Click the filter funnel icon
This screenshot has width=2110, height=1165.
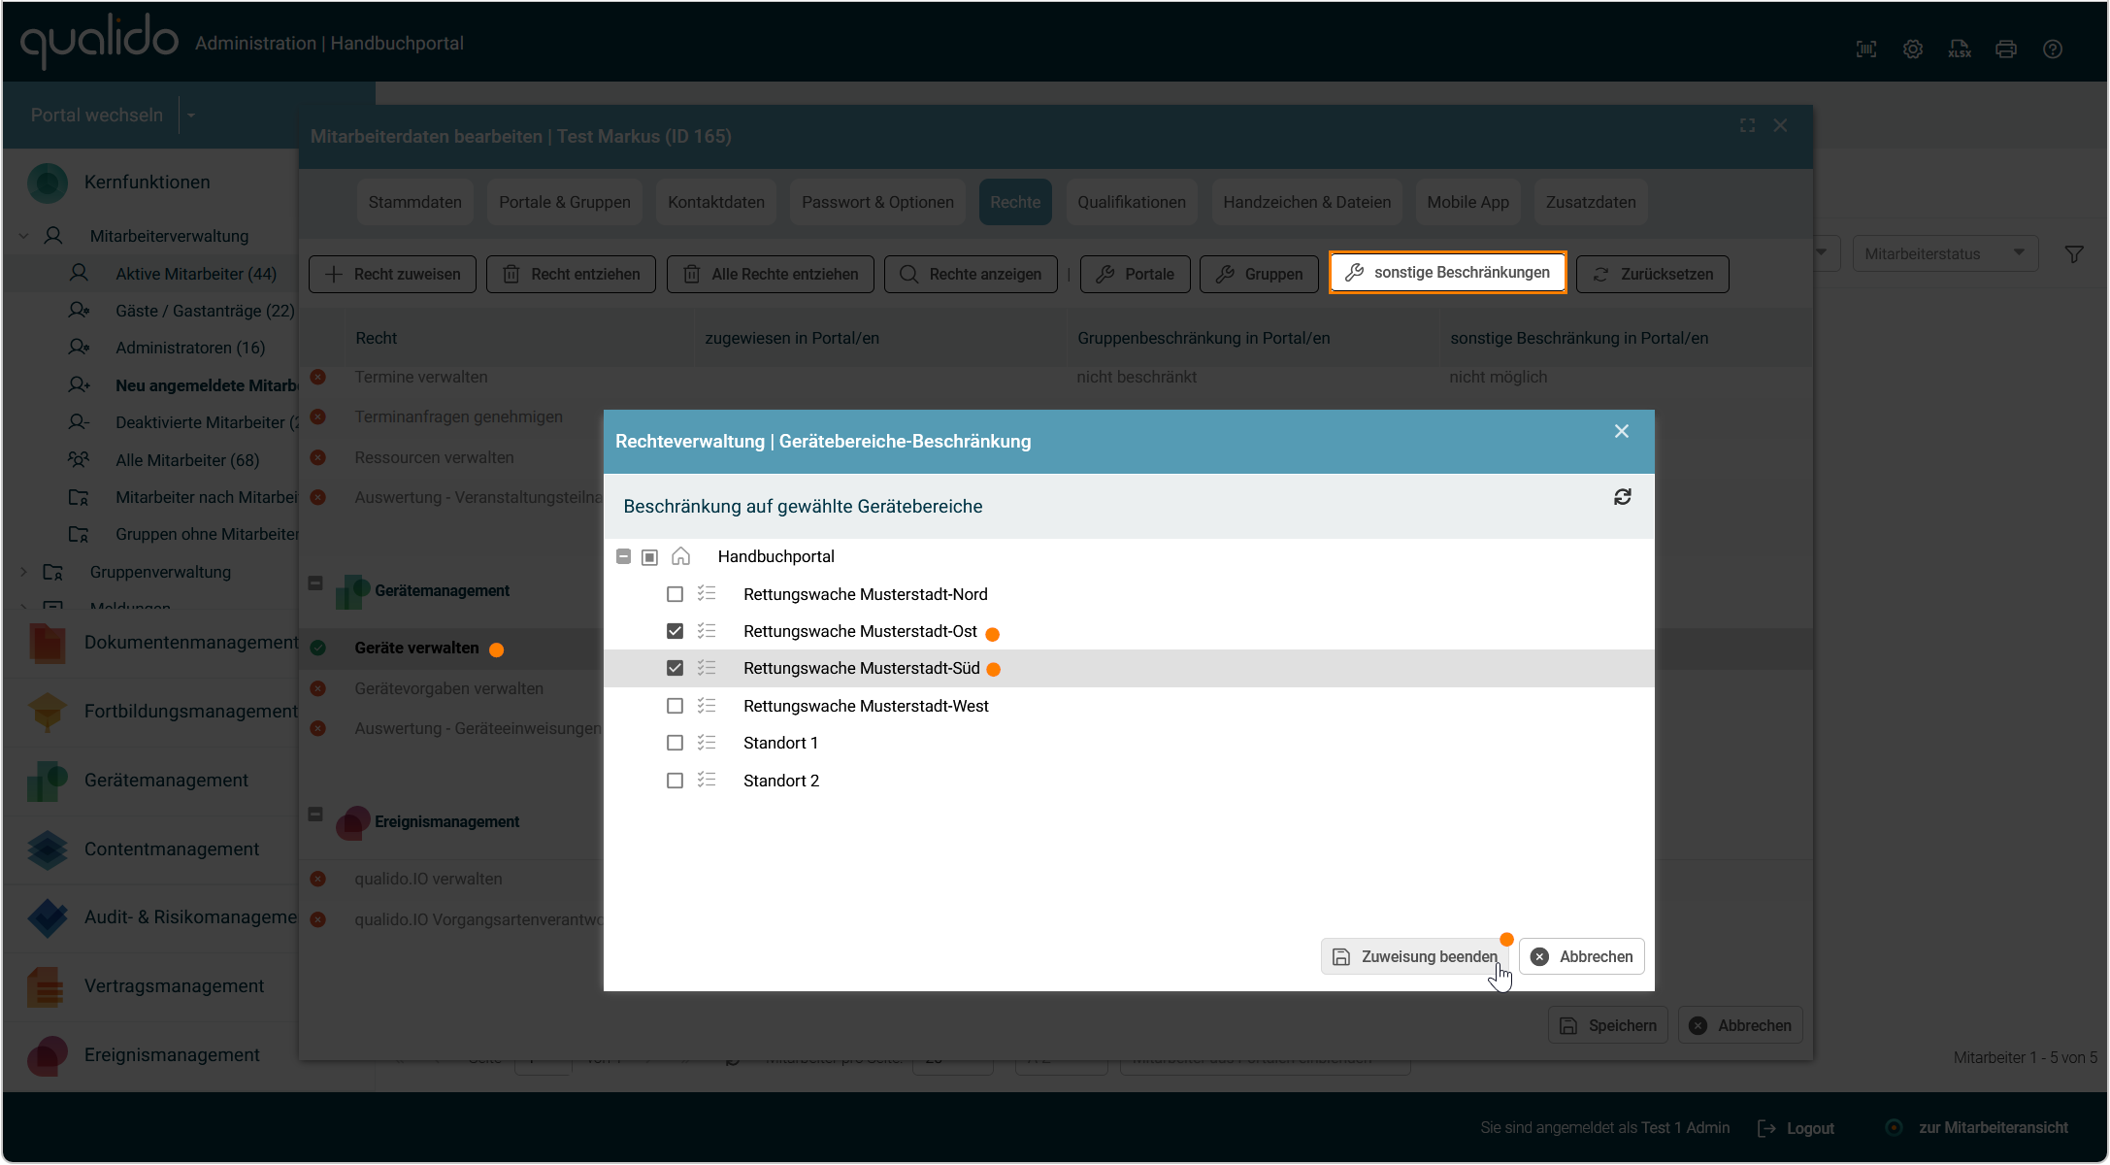pos(2073,254)
